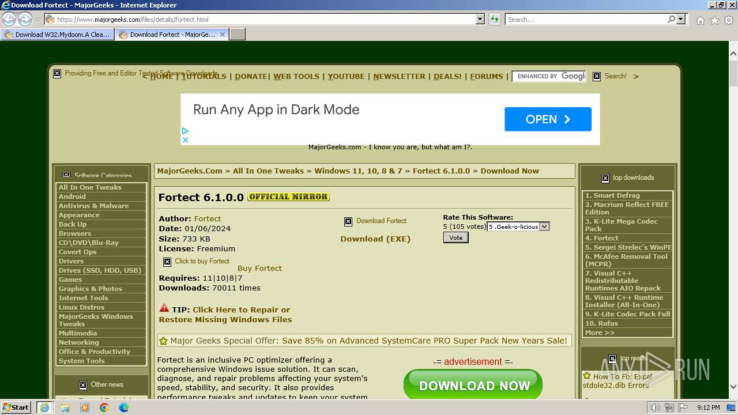738x415 pixels.
Task: Go to NEWSLETTER in the nav menu
Action: click(399, 76)
